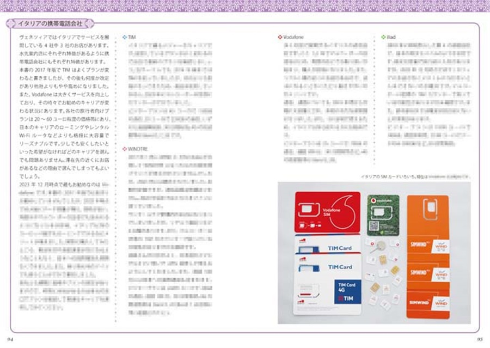Screen dimensions: 490x348
Task: Click the short line 'でしょう。'
Action: [x=29, y=176]
